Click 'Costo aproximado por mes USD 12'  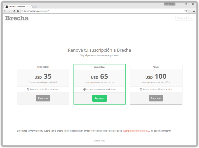point(43,82)
